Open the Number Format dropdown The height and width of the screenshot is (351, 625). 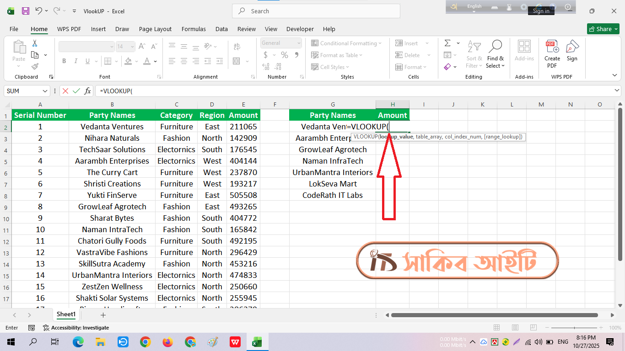point(299,43)
